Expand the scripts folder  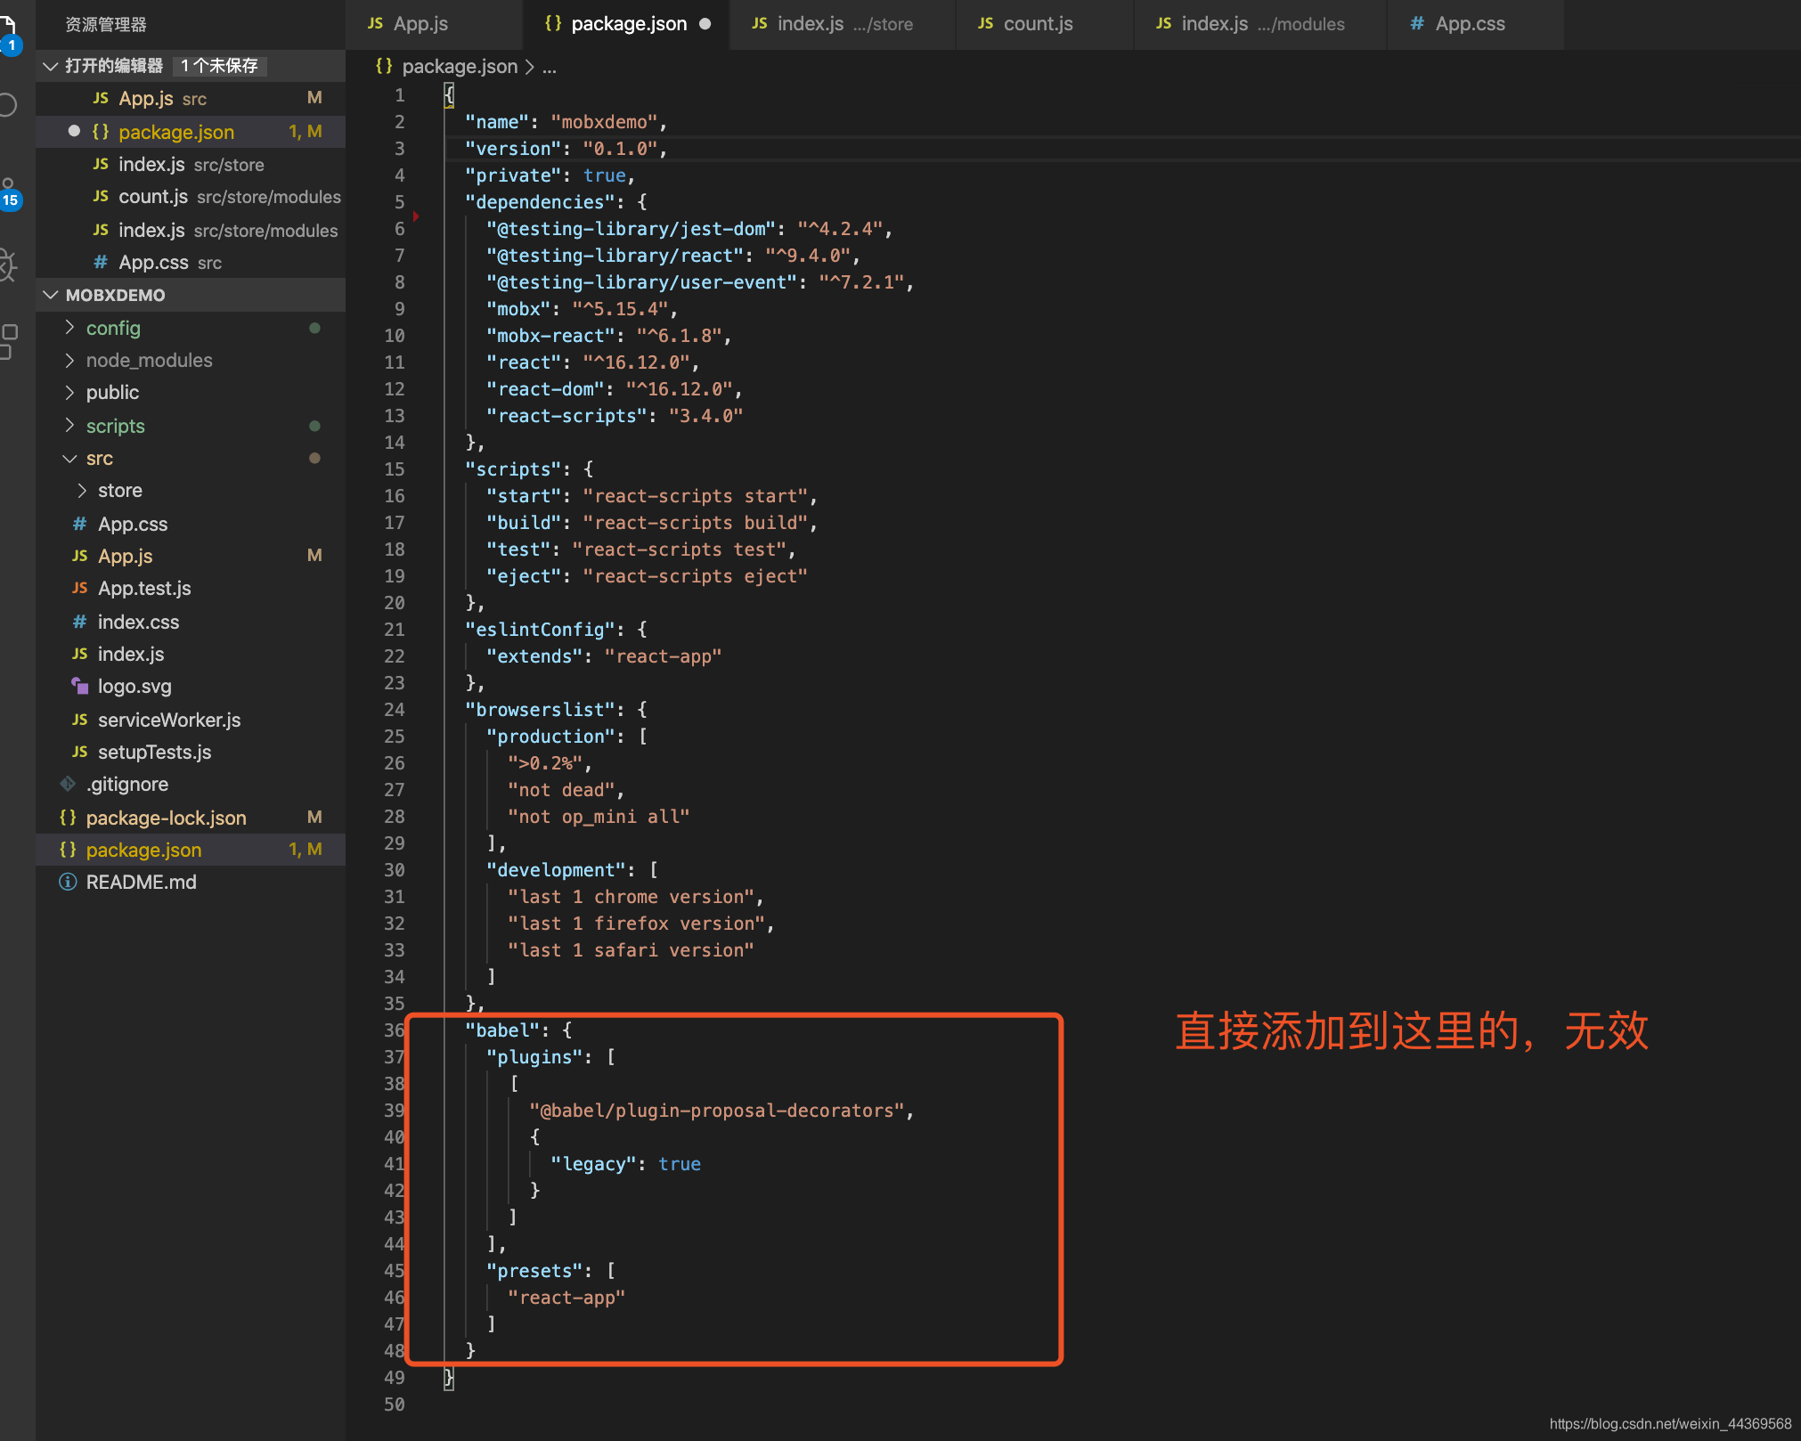[70, 426]
